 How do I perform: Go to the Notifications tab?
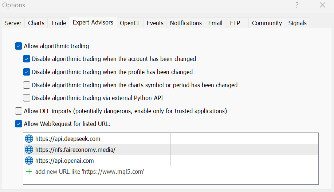pyautogui.click(x=186, y=23)
